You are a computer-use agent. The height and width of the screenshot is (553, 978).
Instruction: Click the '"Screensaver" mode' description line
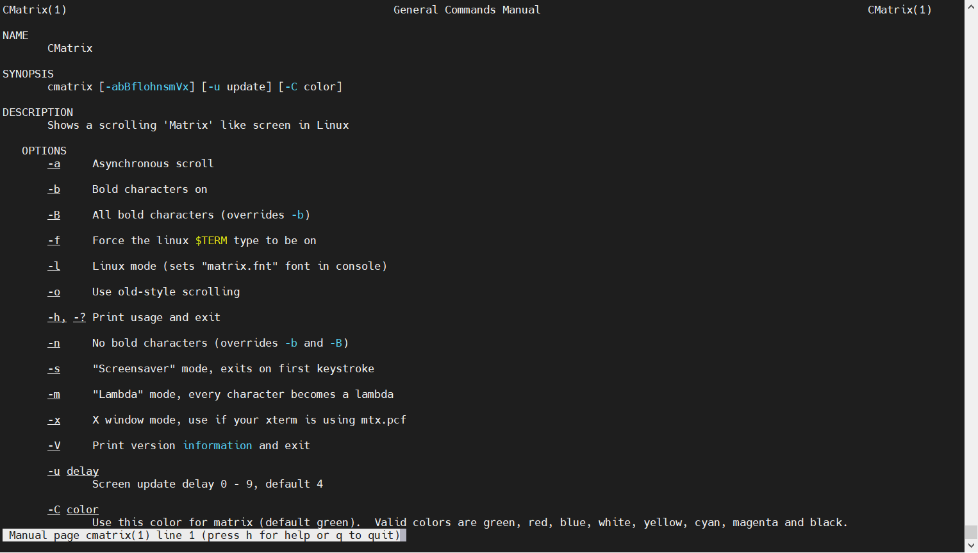tap(233, 368)
